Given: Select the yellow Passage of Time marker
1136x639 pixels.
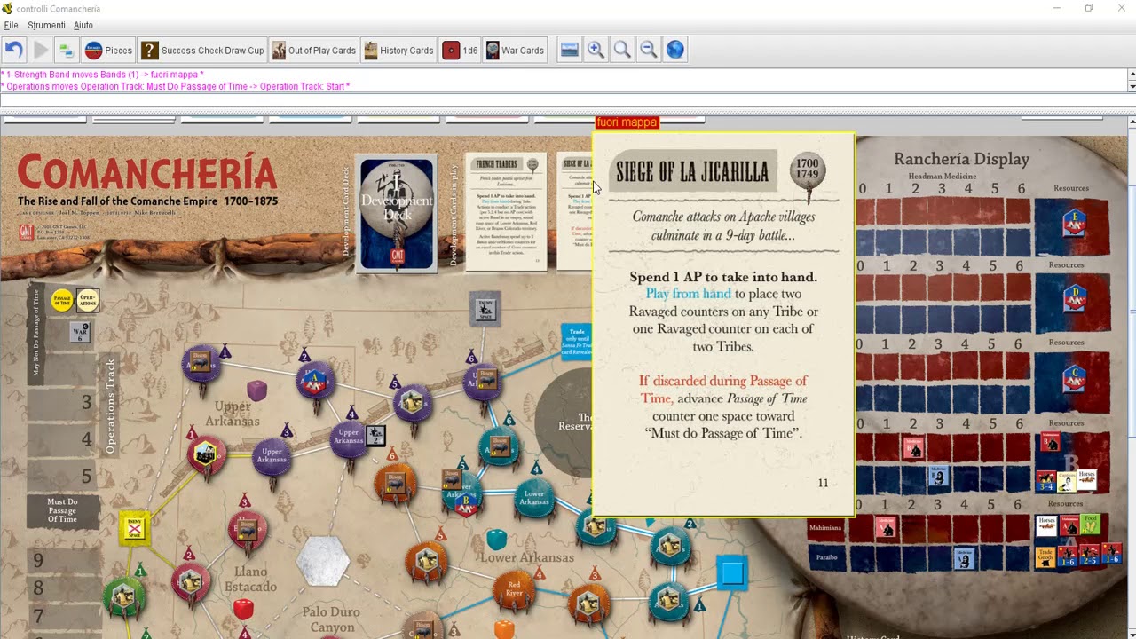Looking at the screenshot, I should coord(62,300).
